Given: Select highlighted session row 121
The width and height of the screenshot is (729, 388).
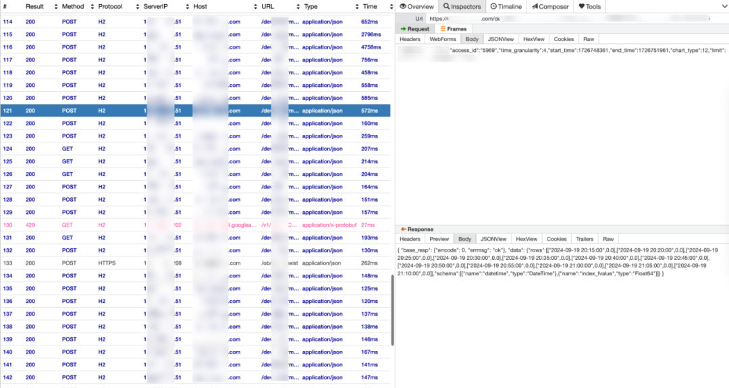Looking at the screenshot, I should tap(195, 111).
